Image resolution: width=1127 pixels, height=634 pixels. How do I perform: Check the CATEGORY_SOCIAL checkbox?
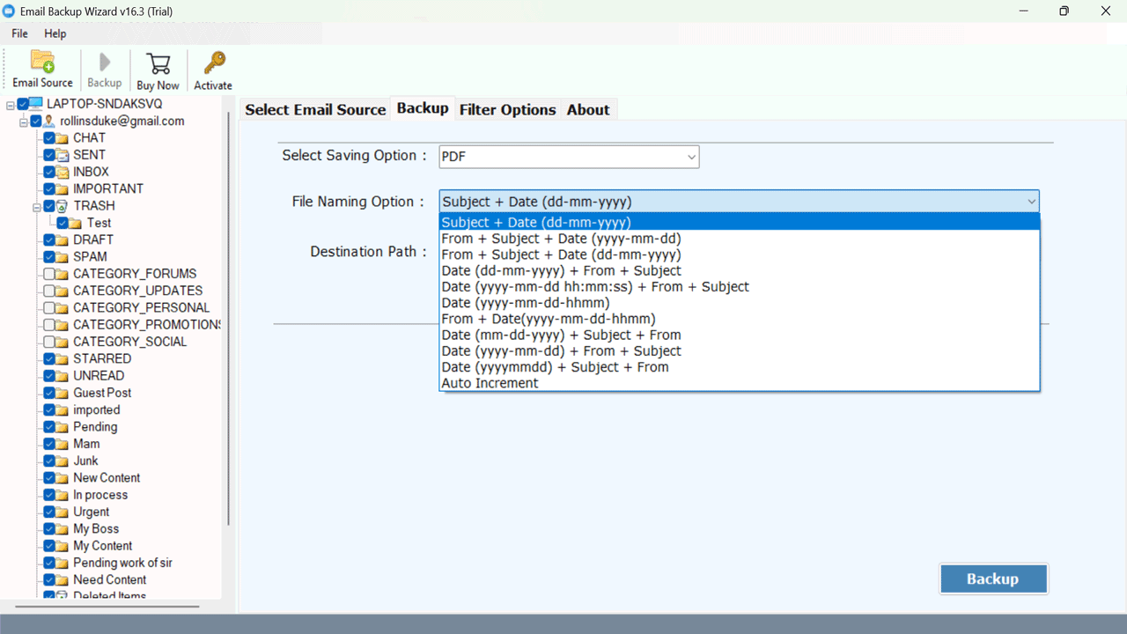coord(49,342)
